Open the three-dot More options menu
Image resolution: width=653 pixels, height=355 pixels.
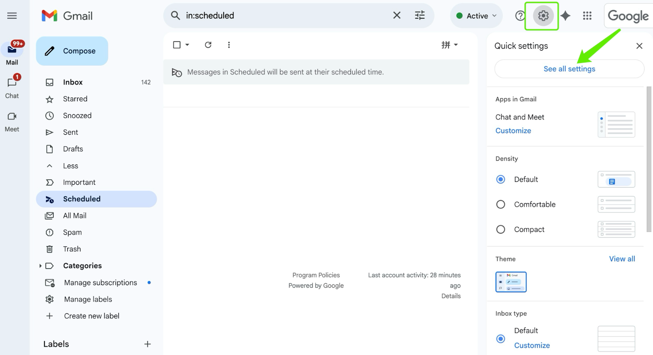tap(229, 45)
